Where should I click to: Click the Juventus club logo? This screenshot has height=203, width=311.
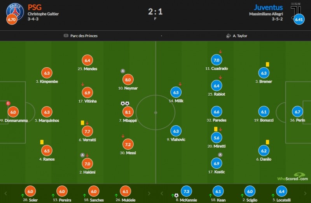coord(296,9)
